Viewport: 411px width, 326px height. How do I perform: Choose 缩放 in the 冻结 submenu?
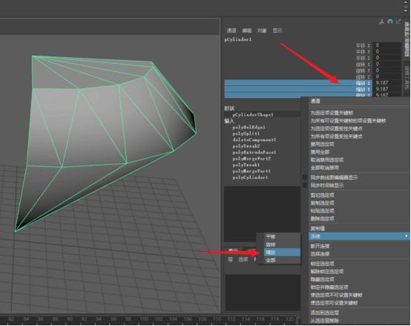[x=271, y=252]
